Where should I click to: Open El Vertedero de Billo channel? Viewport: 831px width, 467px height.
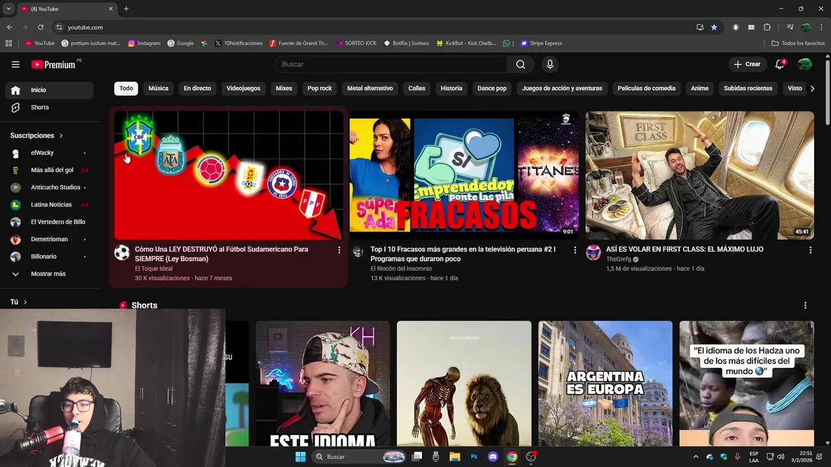tap(49, 222)
